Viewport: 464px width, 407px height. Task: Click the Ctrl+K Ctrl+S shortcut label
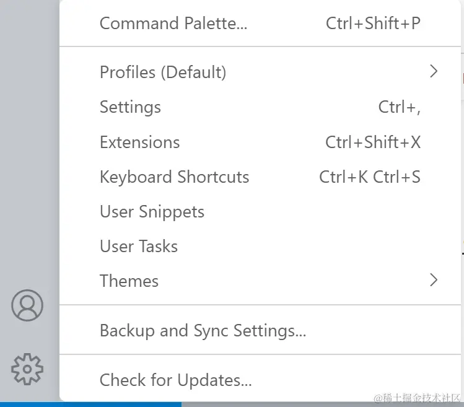(x=370, y=177)
